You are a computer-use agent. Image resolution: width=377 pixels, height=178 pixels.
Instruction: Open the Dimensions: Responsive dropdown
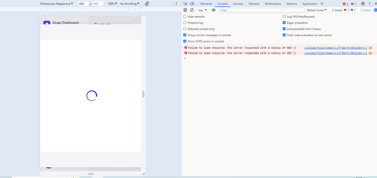tap(56, 4)
